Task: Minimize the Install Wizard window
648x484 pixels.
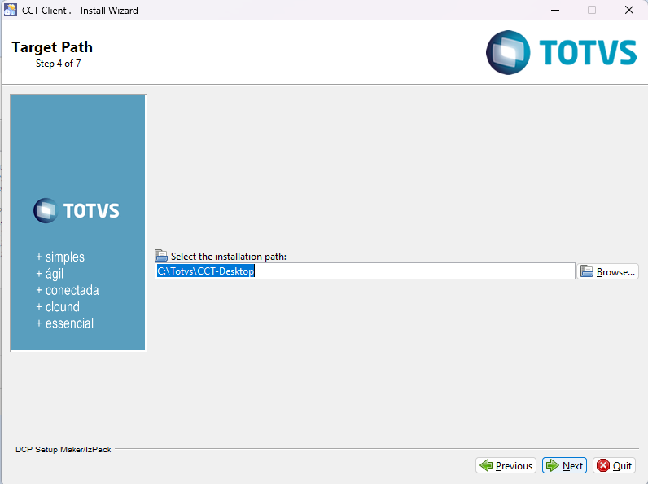Action: click(555, 10)
